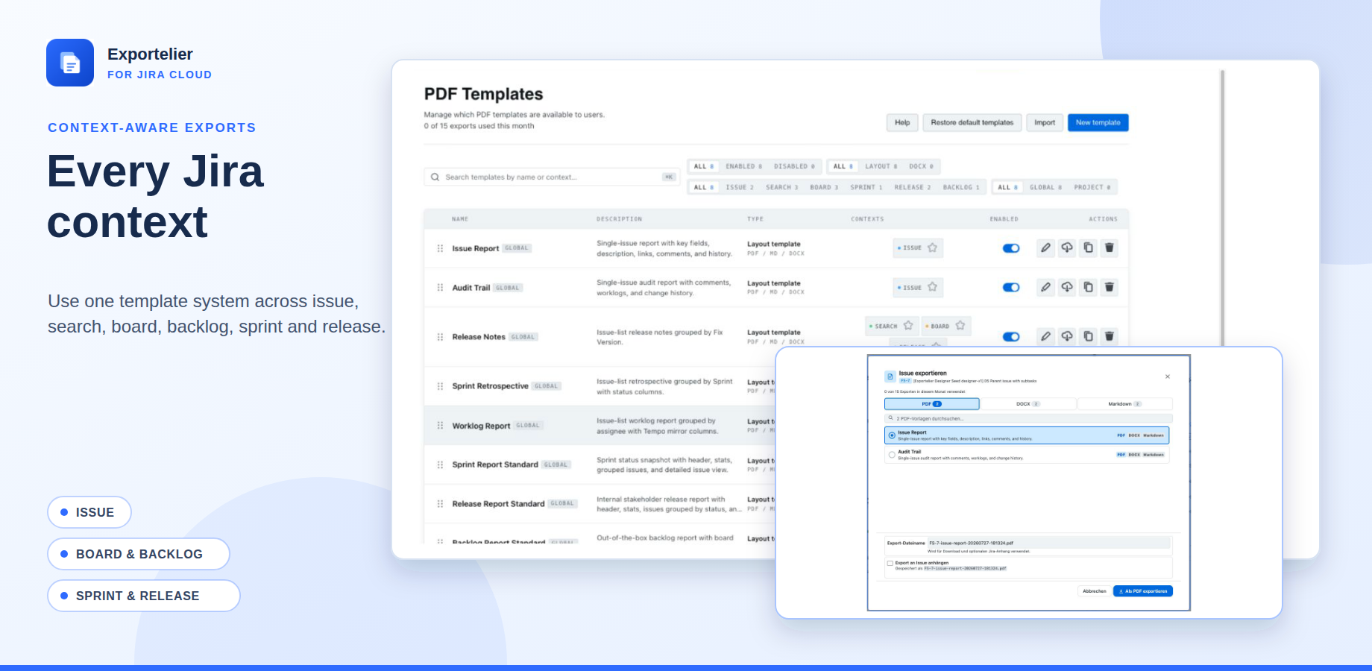
Task: Edit the Audit Trail template
Action: tap(1046, 287)
